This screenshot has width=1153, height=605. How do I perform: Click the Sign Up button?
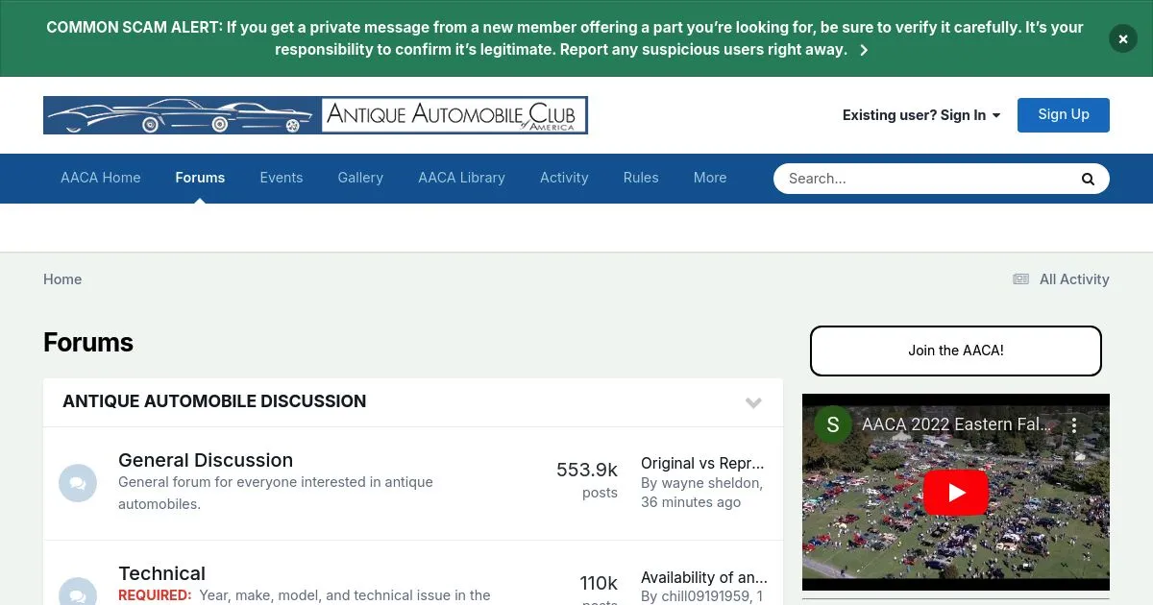click(x=1064, y=114)
